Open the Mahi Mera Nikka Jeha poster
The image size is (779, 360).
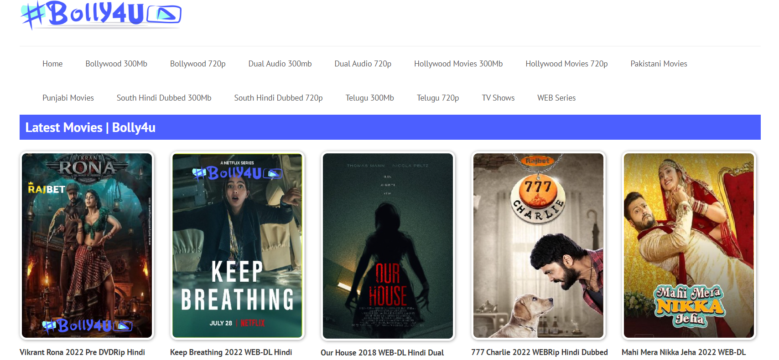689,246
